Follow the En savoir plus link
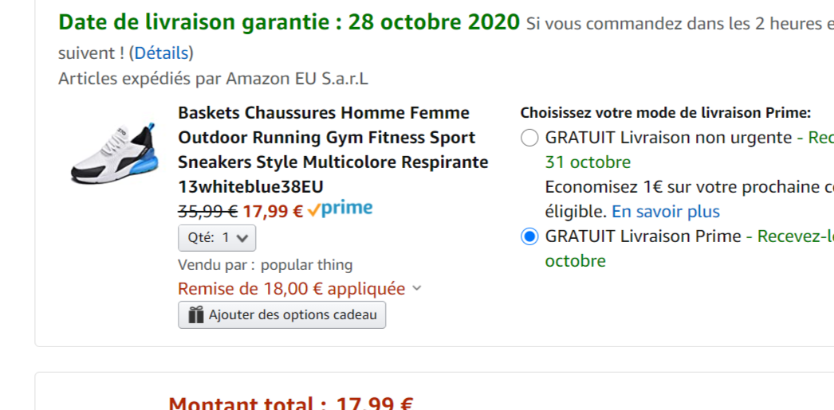The width and height of the screenshot is (834, 410). point(666,212)
